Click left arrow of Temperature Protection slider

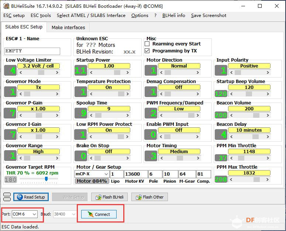coord(91,94)
